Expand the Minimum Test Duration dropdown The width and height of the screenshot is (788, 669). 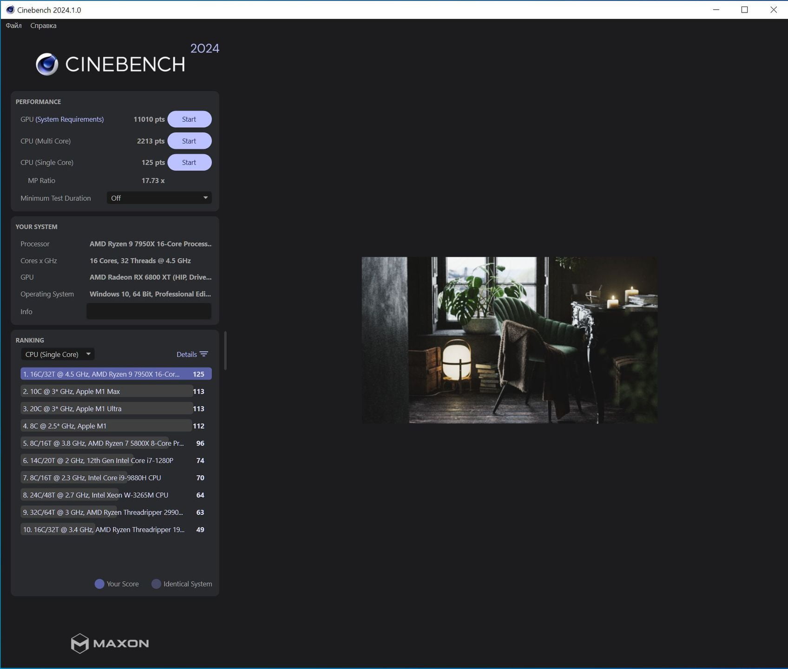tap(159, 198)
